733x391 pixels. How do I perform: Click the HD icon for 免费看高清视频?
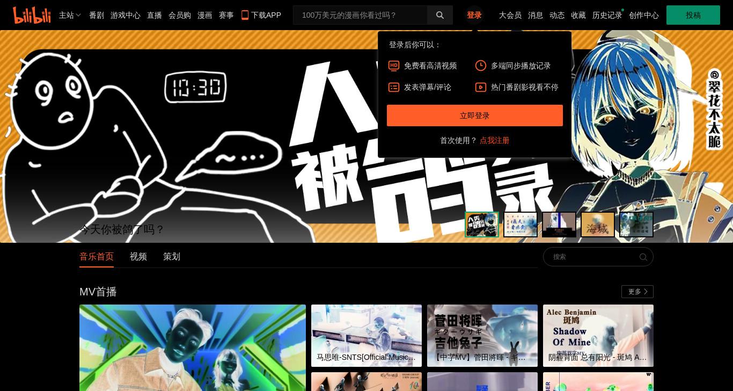point(394,66)
